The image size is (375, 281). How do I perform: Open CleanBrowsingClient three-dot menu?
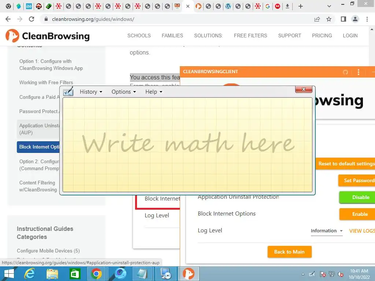(358, 72)
